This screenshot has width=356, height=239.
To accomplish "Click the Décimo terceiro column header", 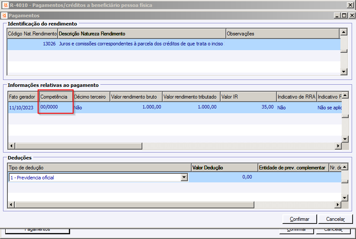I will pyautogui.click(x=92, y=97).
